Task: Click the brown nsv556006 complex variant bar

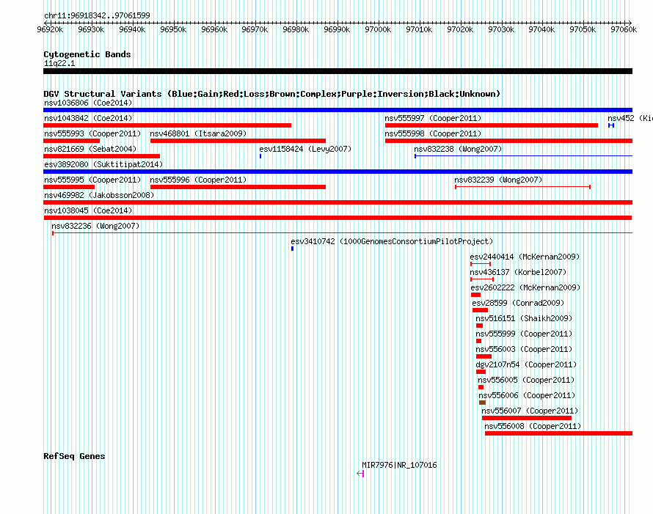Action: pyautogui.click(x=482, y=403)
